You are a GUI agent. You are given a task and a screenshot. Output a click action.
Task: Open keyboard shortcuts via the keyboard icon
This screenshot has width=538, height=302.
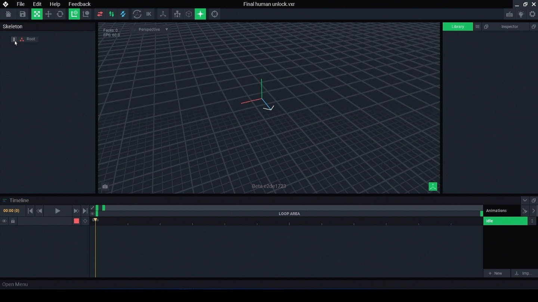point(509,14)
